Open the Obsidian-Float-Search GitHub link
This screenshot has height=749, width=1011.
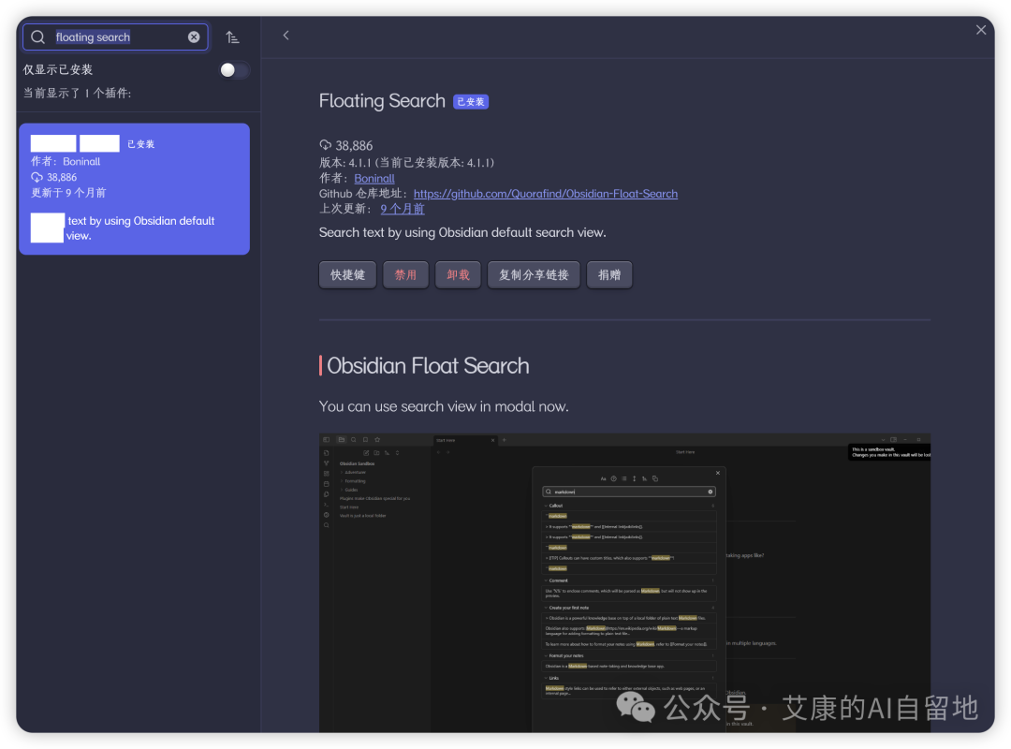pos(546,194)
